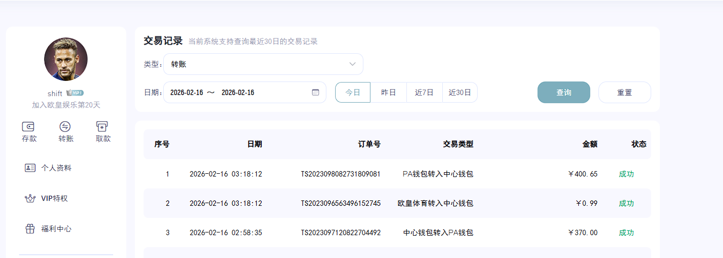Click the 取款 withdrawal icon
This screenshot has height=258, width=723.
click(x=102, y=127)
